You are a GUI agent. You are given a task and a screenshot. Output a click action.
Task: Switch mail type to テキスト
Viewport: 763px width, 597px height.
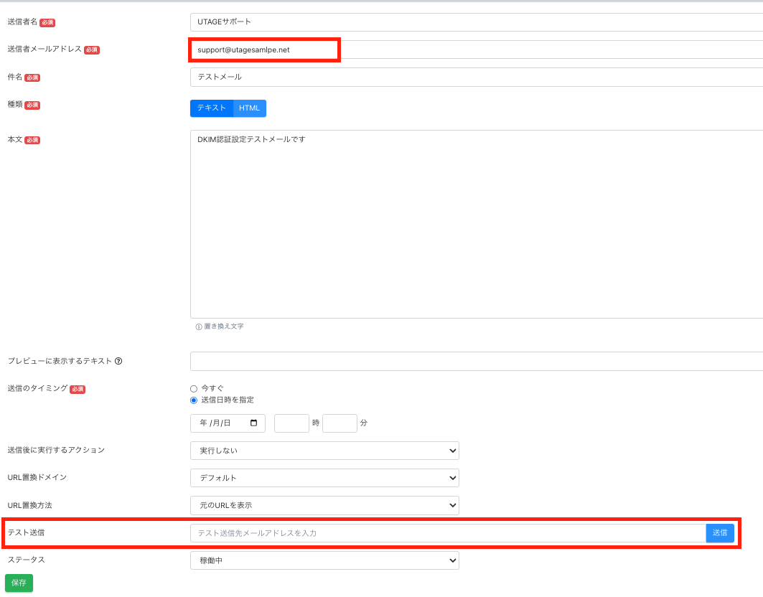tap(212, 108)
